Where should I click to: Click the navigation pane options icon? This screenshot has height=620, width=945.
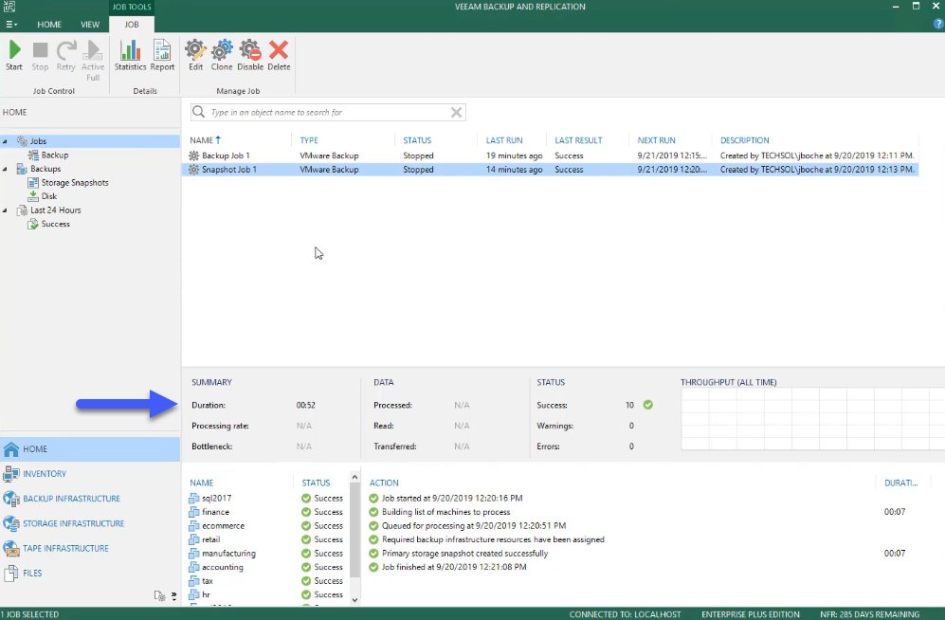point(159,596)
